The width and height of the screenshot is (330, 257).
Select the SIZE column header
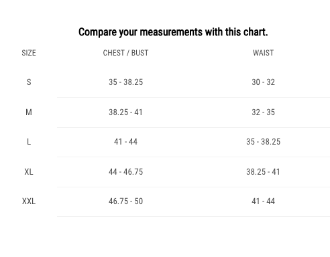29,53
